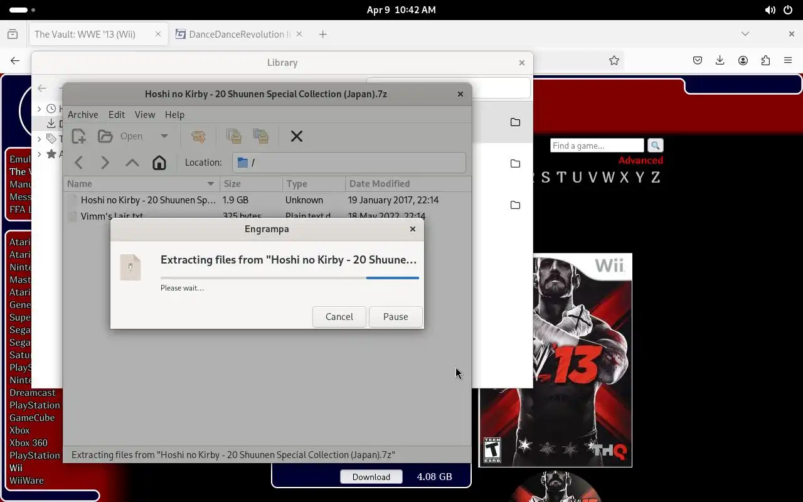Sort by Name column header
The image size is (803, 502).
click(x=142, y=184)
